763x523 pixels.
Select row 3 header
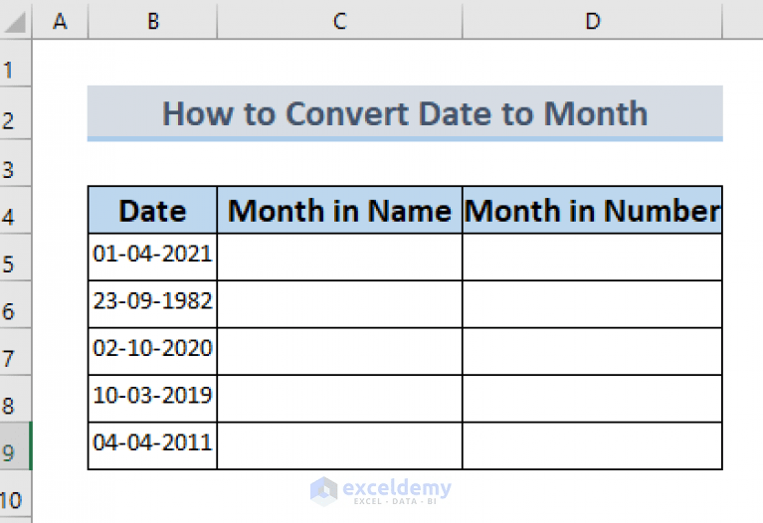16,163
